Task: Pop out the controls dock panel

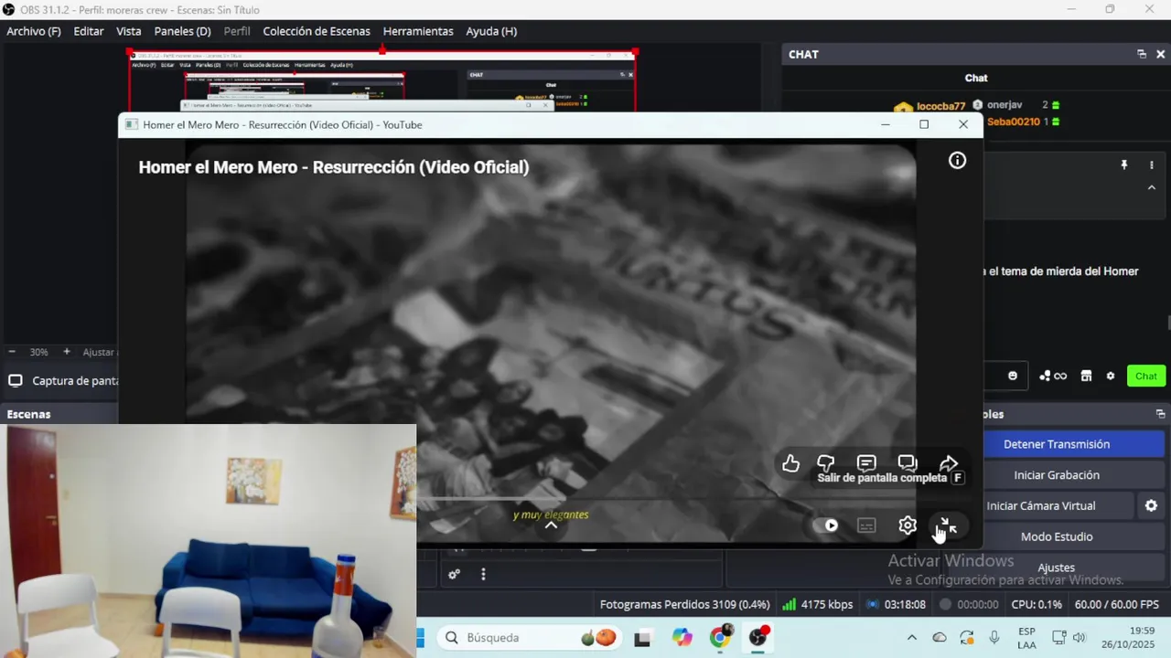Action: click(x=1160, y=414)
